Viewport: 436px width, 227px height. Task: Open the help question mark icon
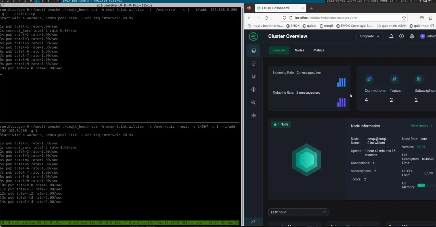click(x=401, y=36)
